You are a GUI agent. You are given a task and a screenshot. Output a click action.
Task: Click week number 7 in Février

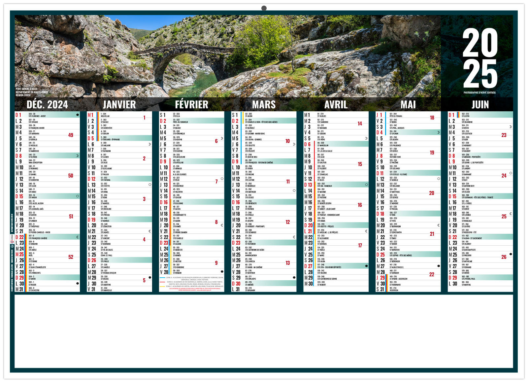(x=216, y=182)
